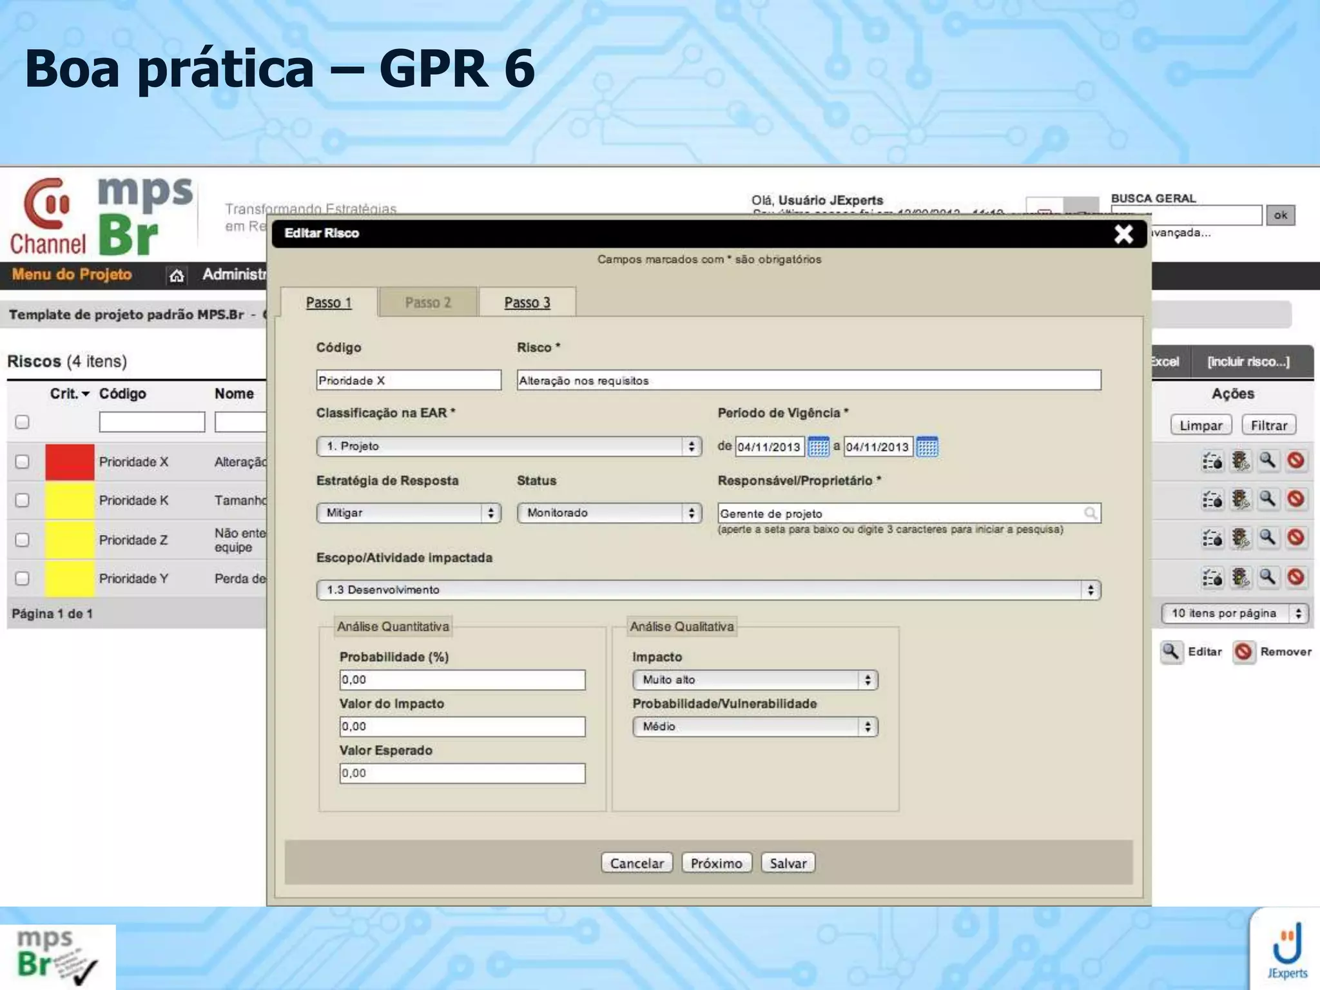Viewport: 1320px width, 990px height.
Task: Click the Salvar button
Action: pyautogui.click(x=788, y=863)
